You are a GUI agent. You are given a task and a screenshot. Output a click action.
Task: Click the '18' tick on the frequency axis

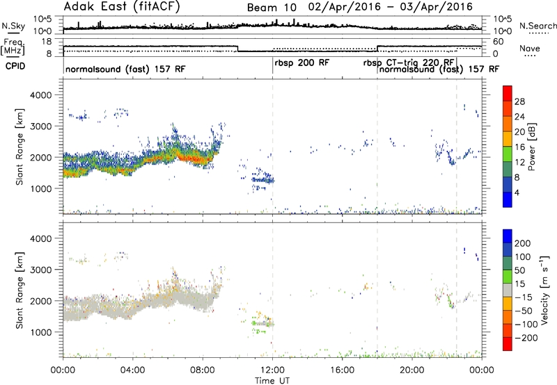(x=47, y=42)
